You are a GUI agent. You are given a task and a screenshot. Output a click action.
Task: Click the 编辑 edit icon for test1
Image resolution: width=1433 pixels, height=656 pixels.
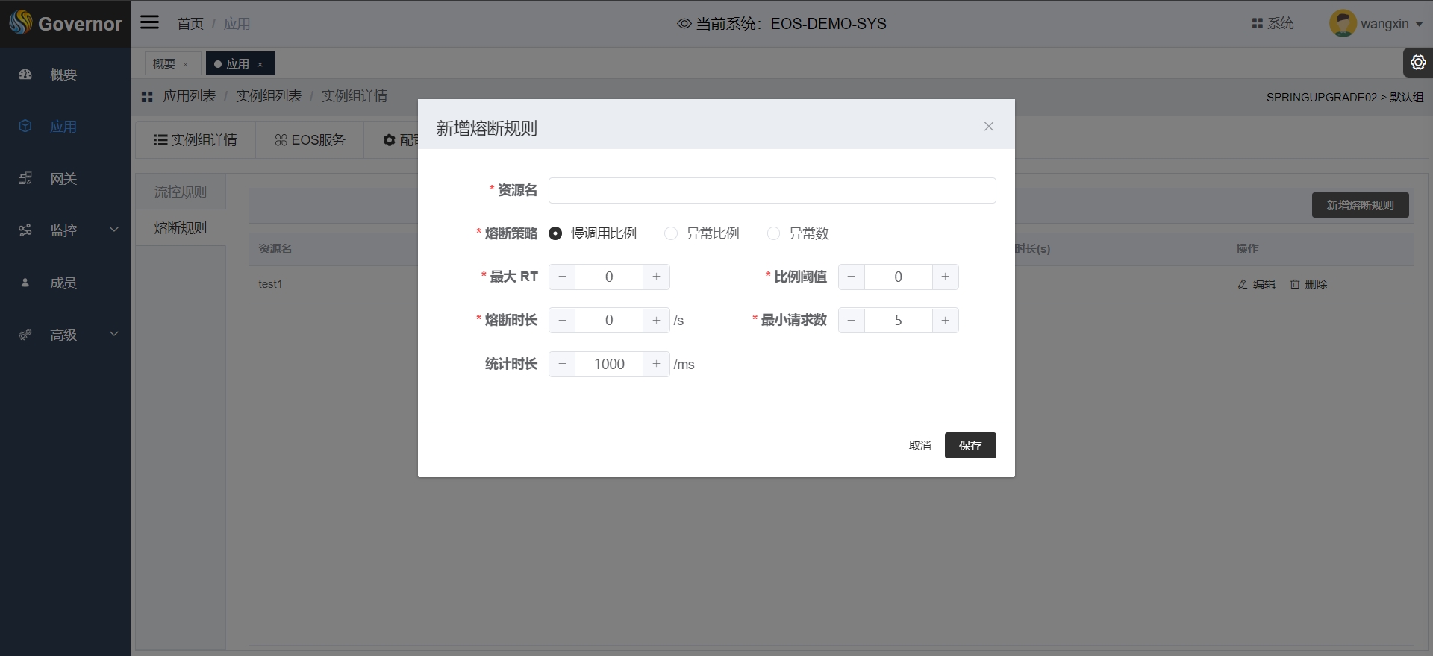1243,285
